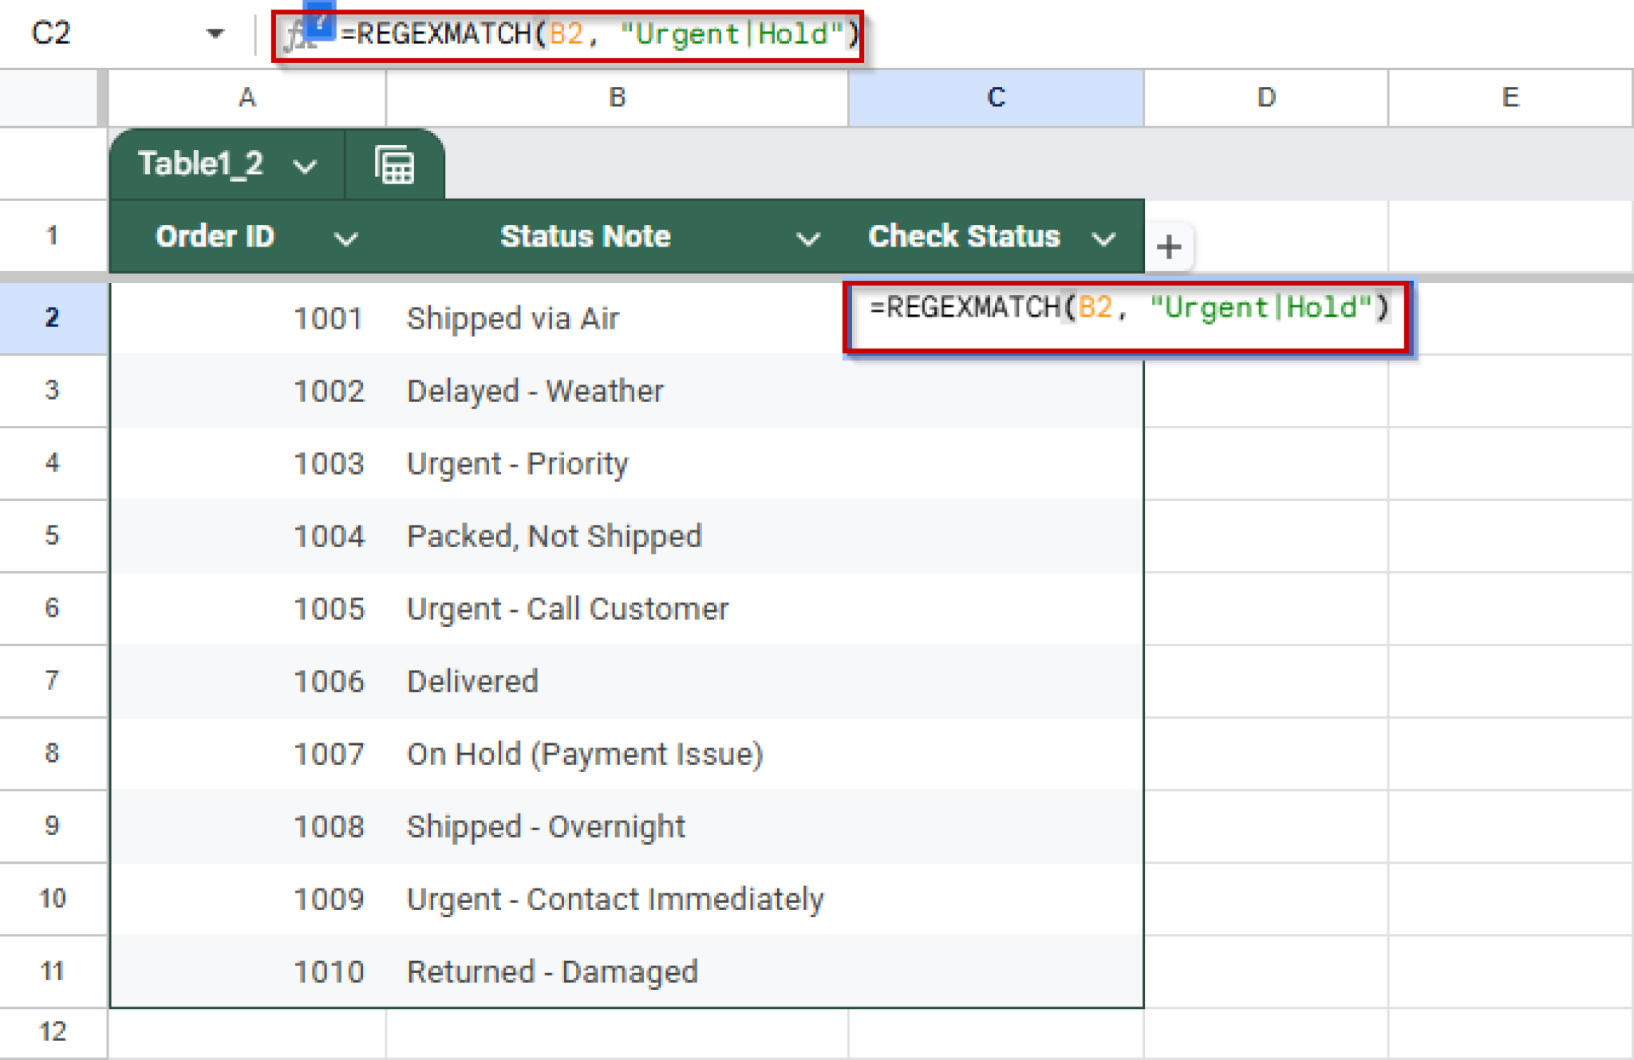Click the plus icon to add column
The image size is (1634, 1060).
pos(1169,246)
